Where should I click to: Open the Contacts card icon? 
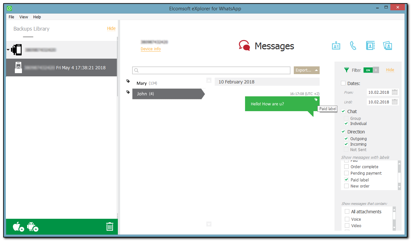(336, 46)
